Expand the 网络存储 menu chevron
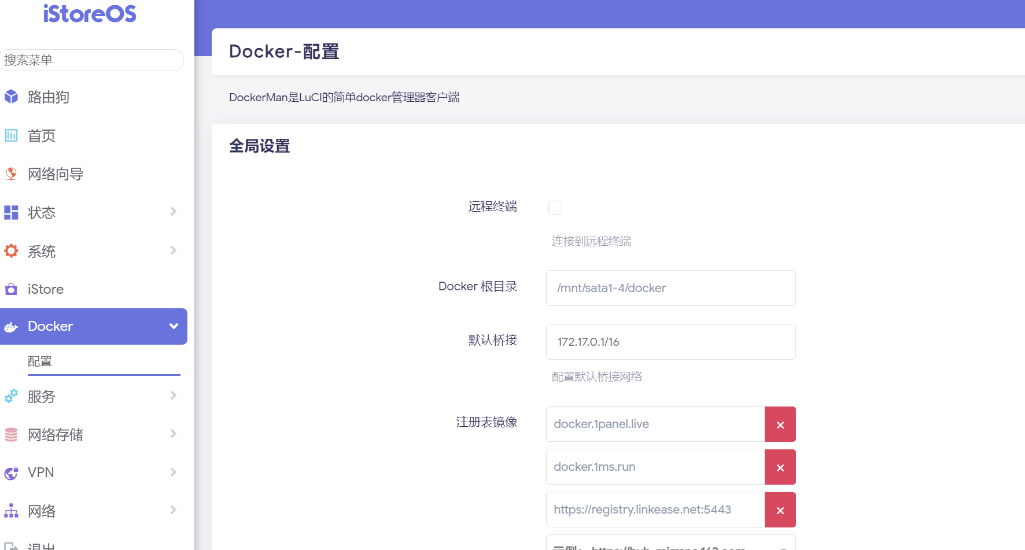1025x550 pixels. pyautogui.click(x=174, y=434)
